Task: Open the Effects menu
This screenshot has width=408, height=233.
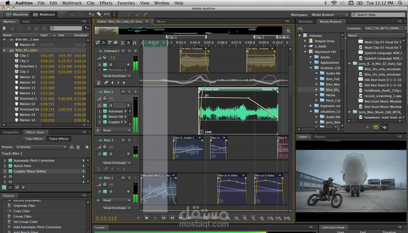Action: click(x=106, y=3)
